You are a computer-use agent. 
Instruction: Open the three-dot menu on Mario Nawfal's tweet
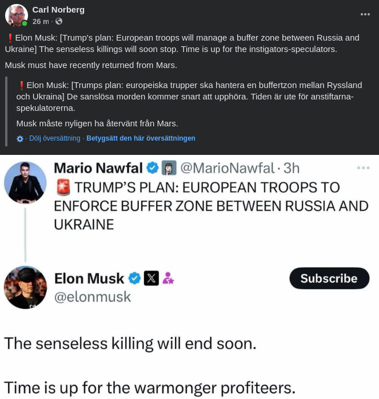[363, 168]
